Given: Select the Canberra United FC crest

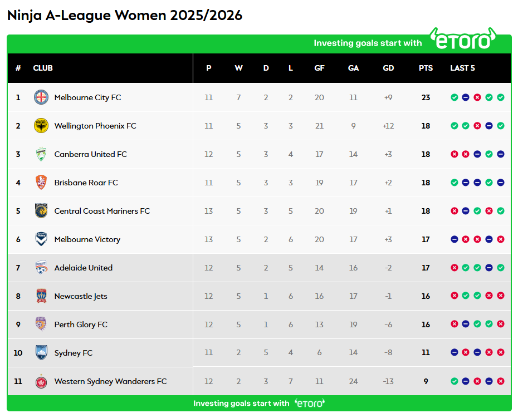Looking at the screenshot, I should [41, 154].
